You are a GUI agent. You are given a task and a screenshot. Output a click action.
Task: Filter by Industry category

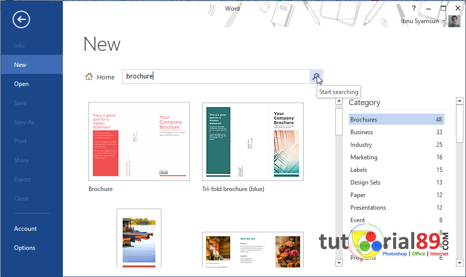(x=397, y=145)
